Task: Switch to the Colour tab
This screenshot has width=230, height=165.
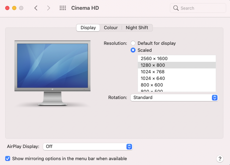Action: tap(111, 27)
